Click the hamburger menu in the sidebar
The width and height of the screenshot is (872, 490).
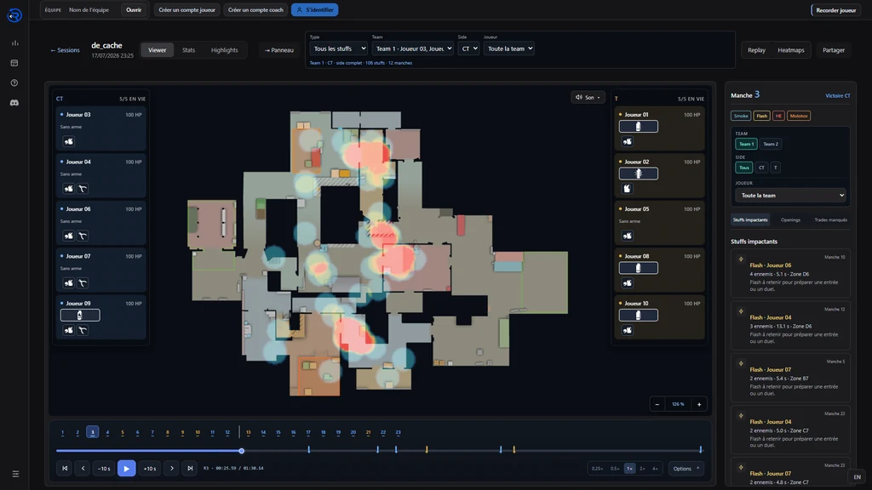coord(15,474)
